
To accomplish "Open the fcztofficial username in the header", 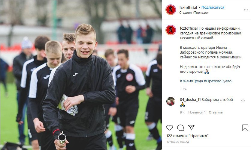I will pyautogui.click(x=188, y=7).
